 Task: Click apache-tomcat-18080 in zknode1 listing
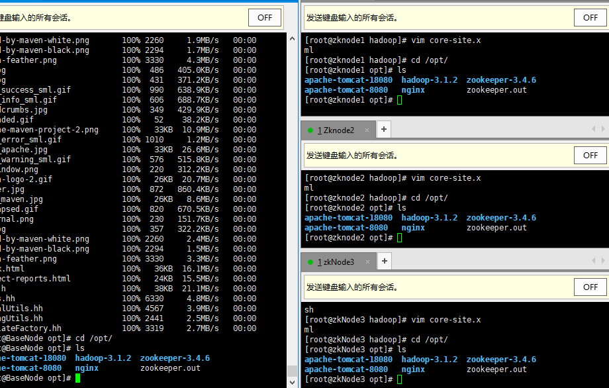(348, 80)
